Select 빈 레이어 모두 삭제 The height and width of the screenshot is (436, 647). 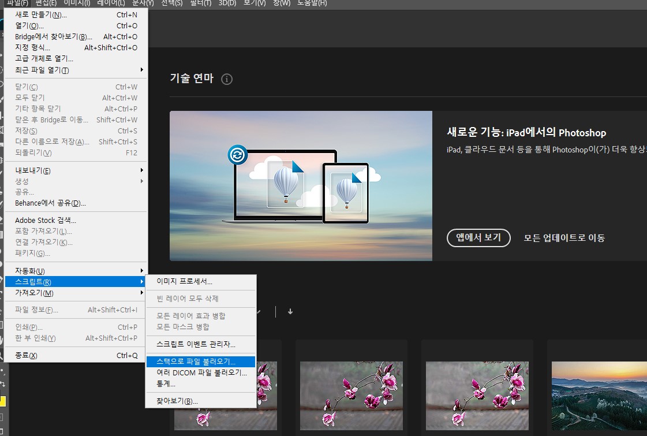point(201,299)
